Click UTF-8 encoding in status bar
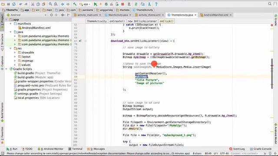The height and width of the screenshot is (156, 278). coord(224,153)
